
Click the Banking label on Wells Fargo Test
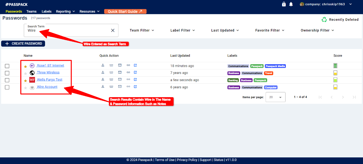pyautogui.click(x=233, y=80)
